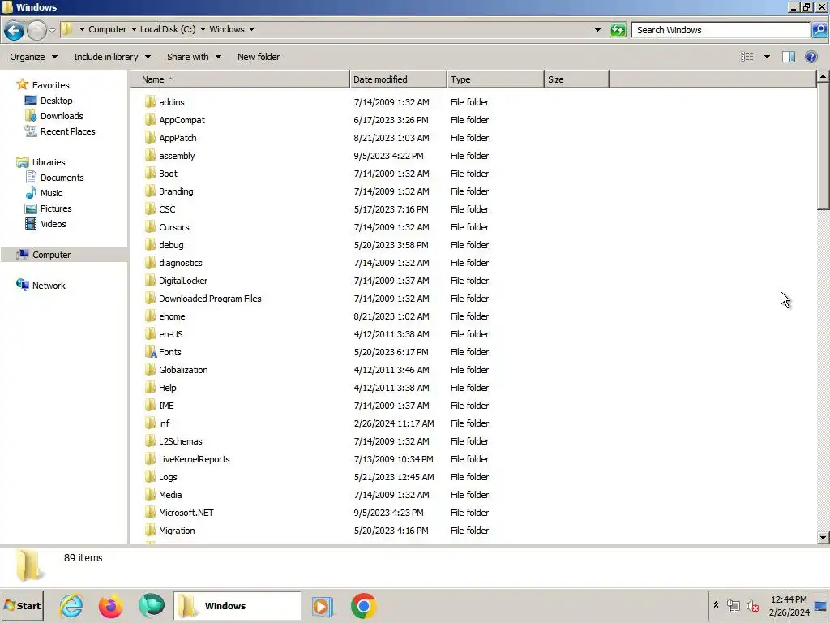Screen dimensions: 830x623
Task: Sort by the Type column header
Action: coord(495,79)
